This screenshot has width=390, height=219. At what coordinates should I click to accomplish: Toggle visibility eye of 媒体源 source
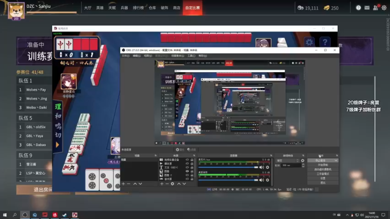[187, 164]
